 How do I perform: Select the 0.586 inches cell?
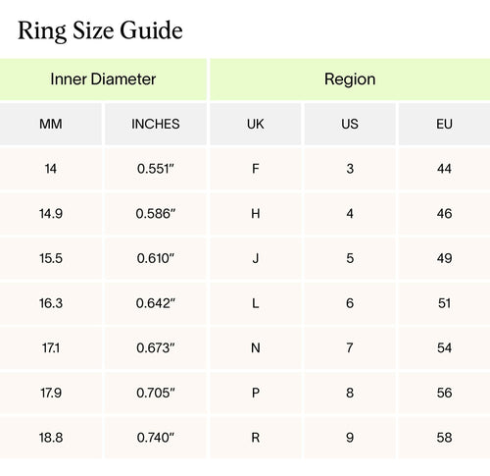156,214
